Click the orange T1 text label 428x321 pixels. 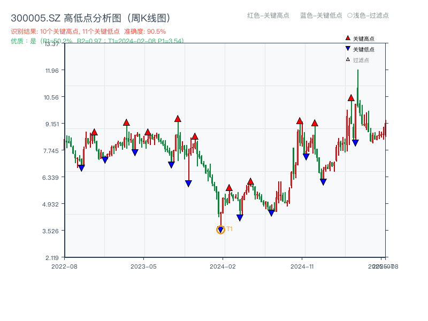(x=230, y=229)
